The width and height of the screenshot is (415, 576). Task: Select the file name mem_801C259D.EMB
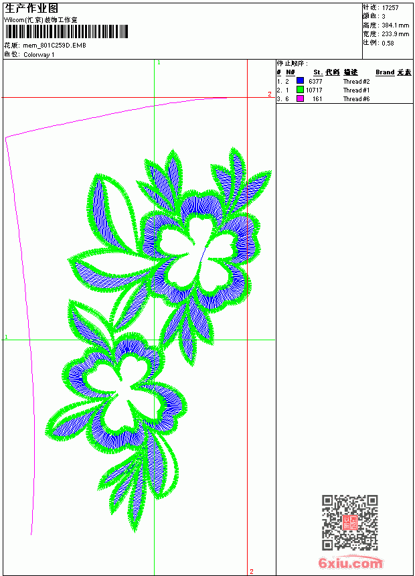tap(55, 46)
